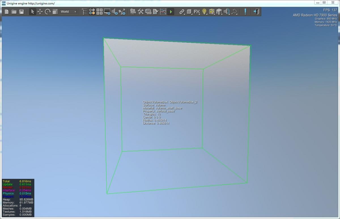Add a new light source with the bulb icon
This screenshot has height=219, width=340.
(204, 12)
